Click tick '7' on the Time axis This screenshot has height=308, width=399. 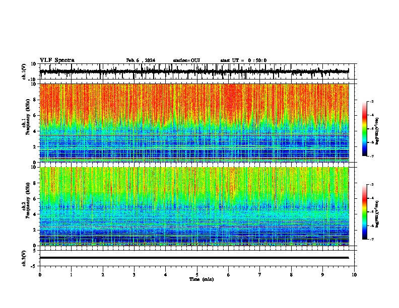260,275
